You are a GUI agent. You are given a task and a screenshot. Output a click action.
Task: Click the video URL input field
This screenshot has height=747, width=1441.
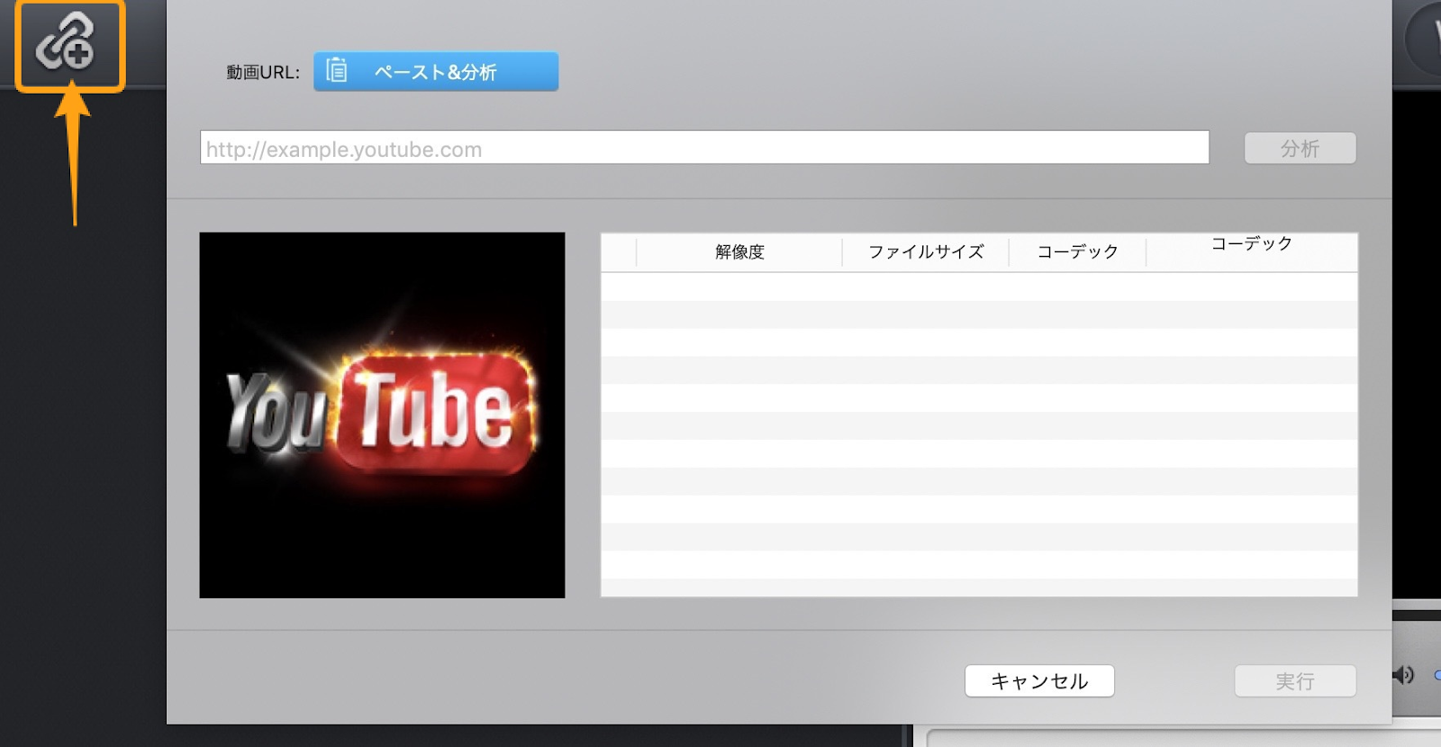[x=704, y=148]
